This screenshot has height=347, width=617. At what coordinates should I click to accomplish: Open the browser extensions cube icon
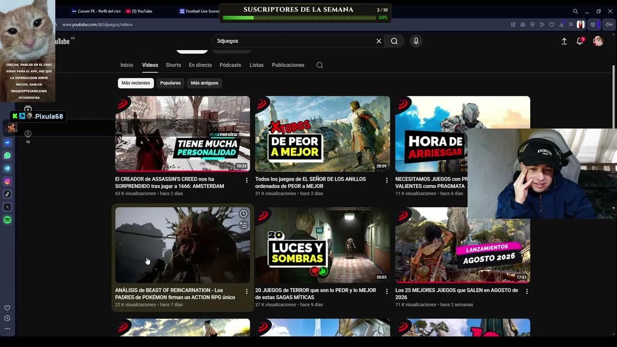[593, 25]
